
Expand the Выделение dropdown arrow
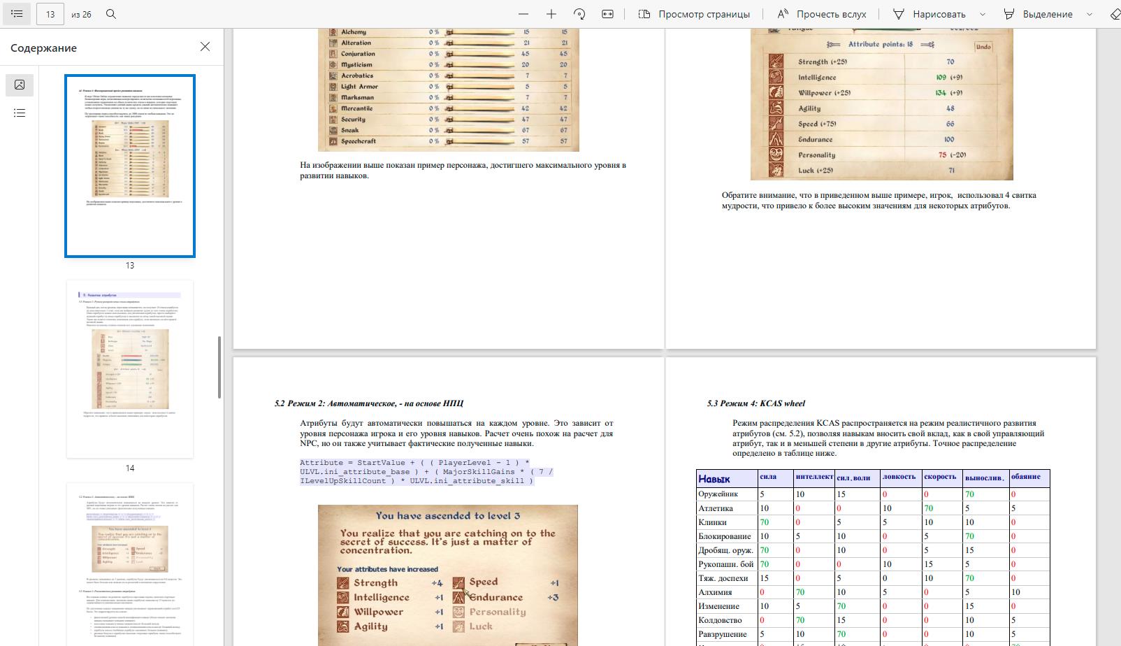pyautogui.click(x=1090, y=14)
